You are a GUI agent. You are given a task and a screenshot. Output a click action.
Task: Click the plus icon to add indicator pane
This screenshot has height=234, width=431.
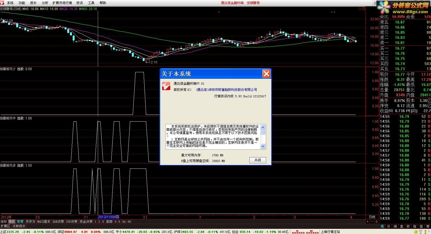(x=367, y=222)
